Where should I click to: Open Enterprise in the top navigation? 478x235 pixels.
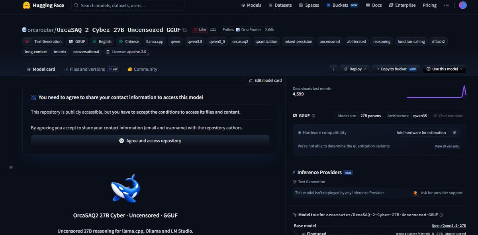coord(402,5)
